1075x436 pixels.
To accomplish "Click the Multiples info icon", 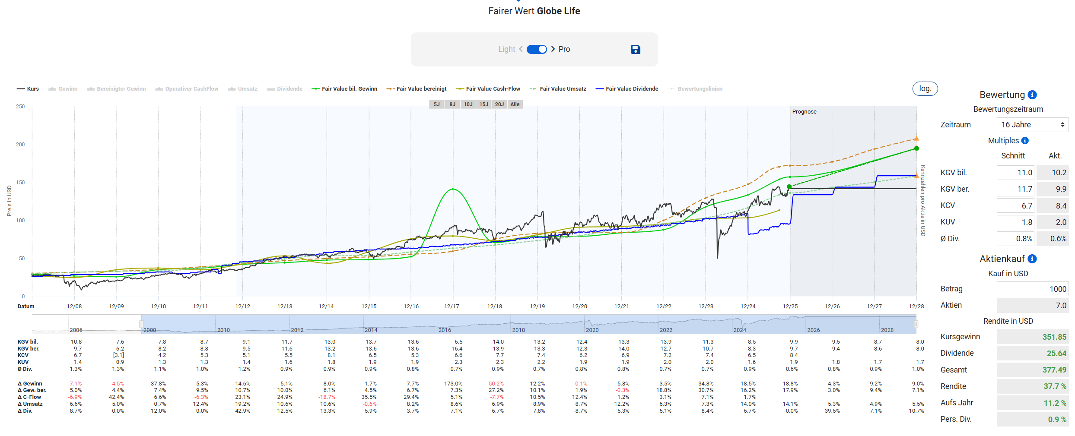I will [x=1025, y=141].
